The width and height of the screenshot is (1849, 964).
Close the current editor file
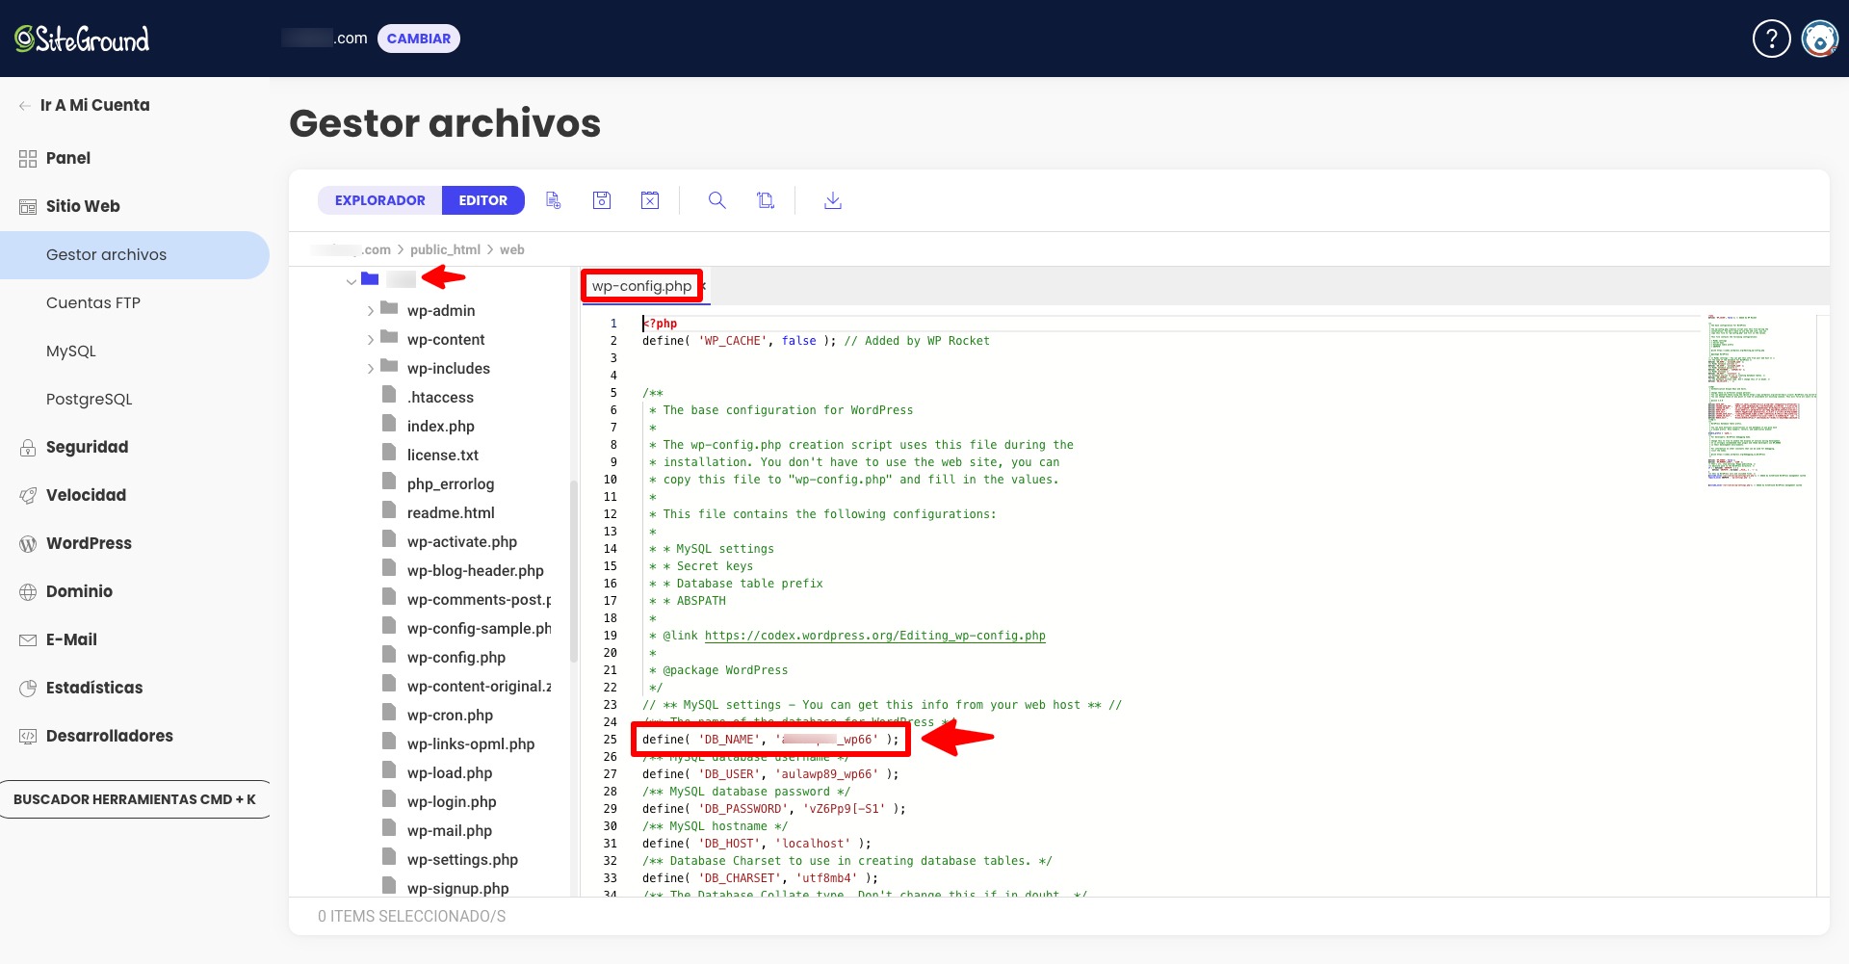click(650, 200)
